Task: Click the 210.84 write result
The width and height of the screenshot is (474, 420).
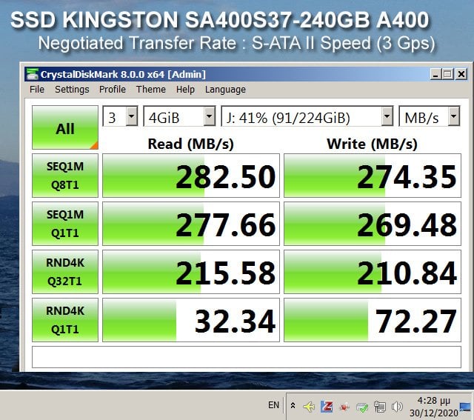Action: [373, 272]
